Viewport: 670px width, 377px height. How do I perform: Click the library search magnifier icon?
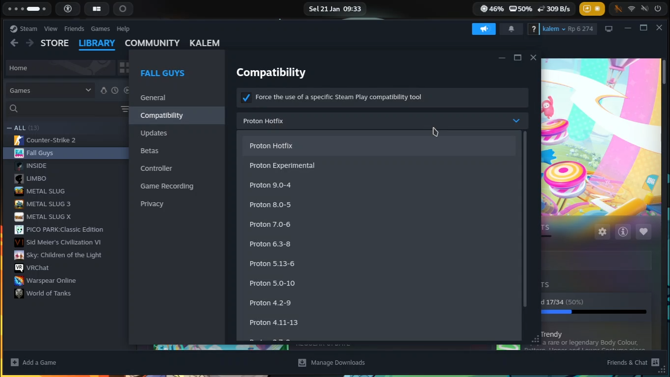pos(14,108)
